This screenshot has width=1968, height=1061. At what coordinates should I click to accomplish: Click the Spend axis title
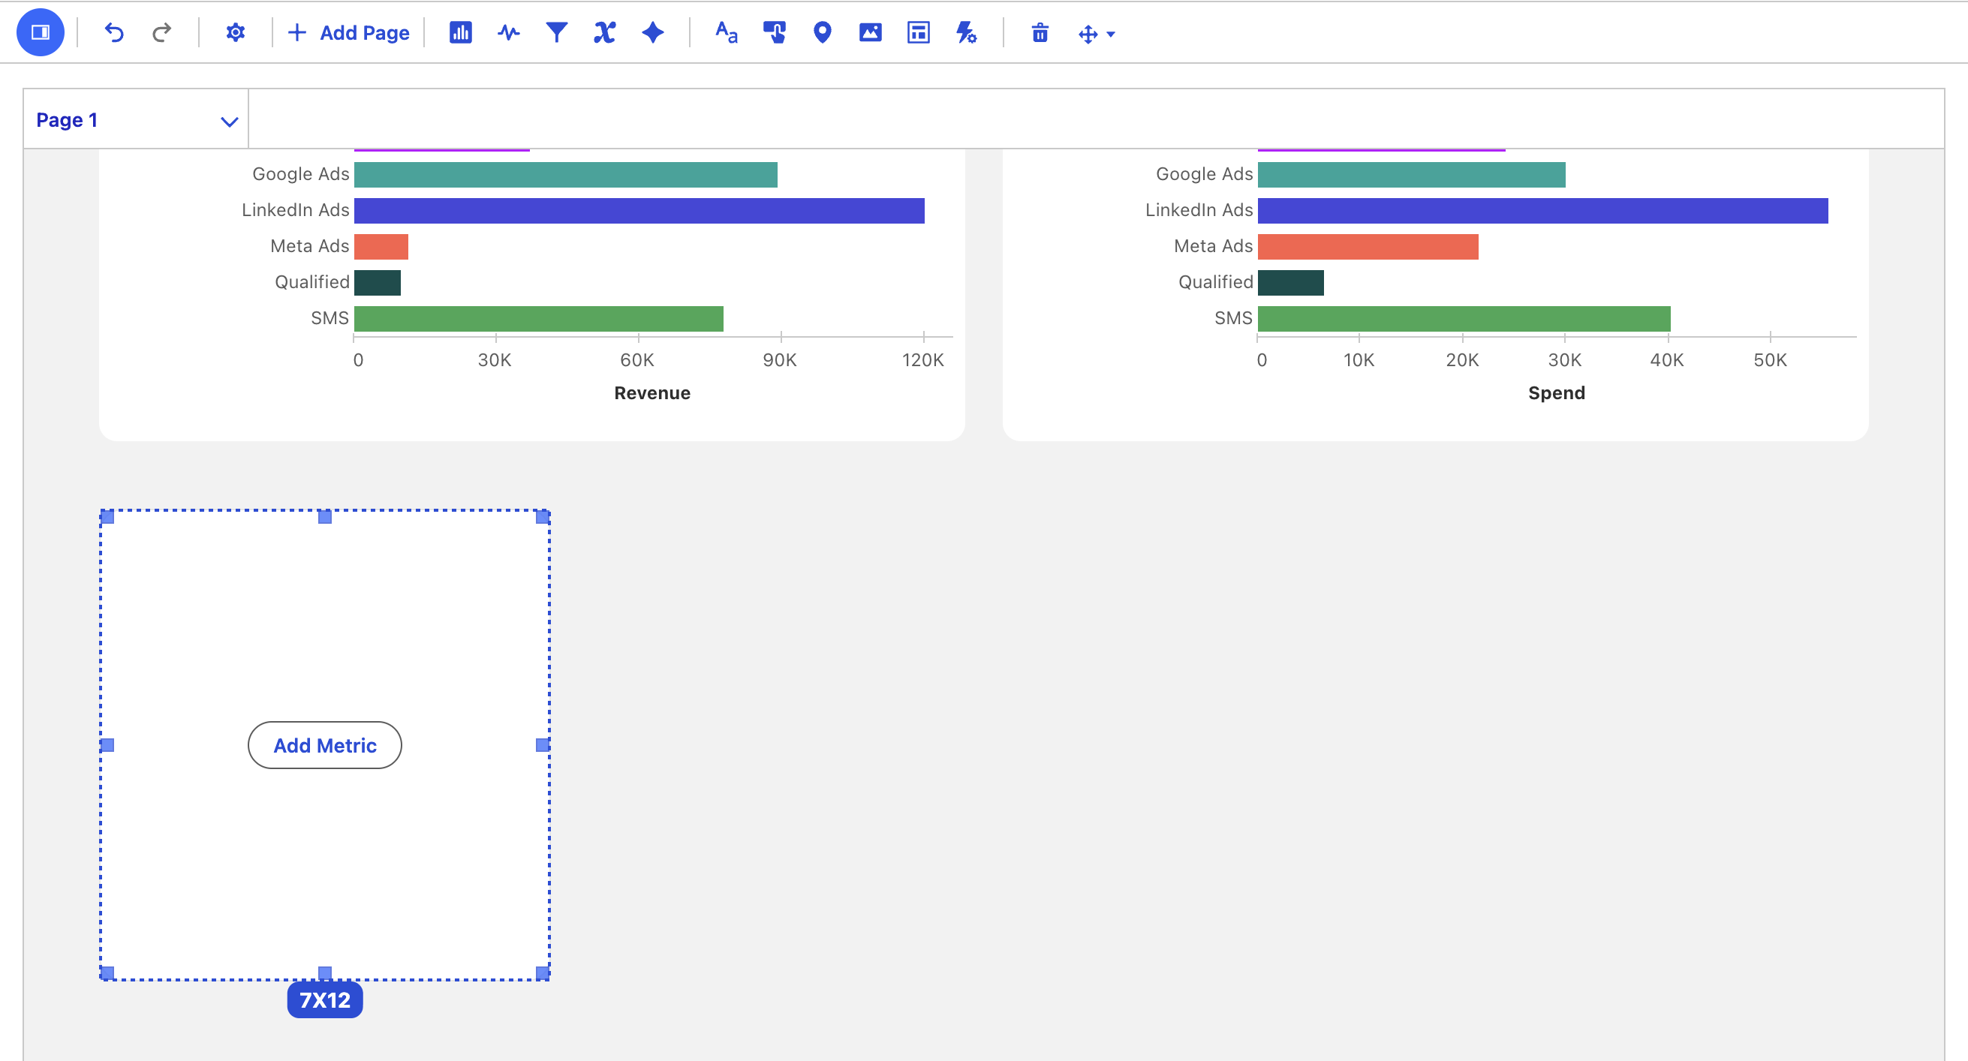[x=1556, y=392]
